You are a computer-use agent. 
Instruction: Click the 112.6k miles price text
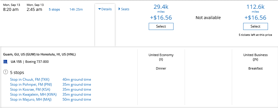coord(256,9)
